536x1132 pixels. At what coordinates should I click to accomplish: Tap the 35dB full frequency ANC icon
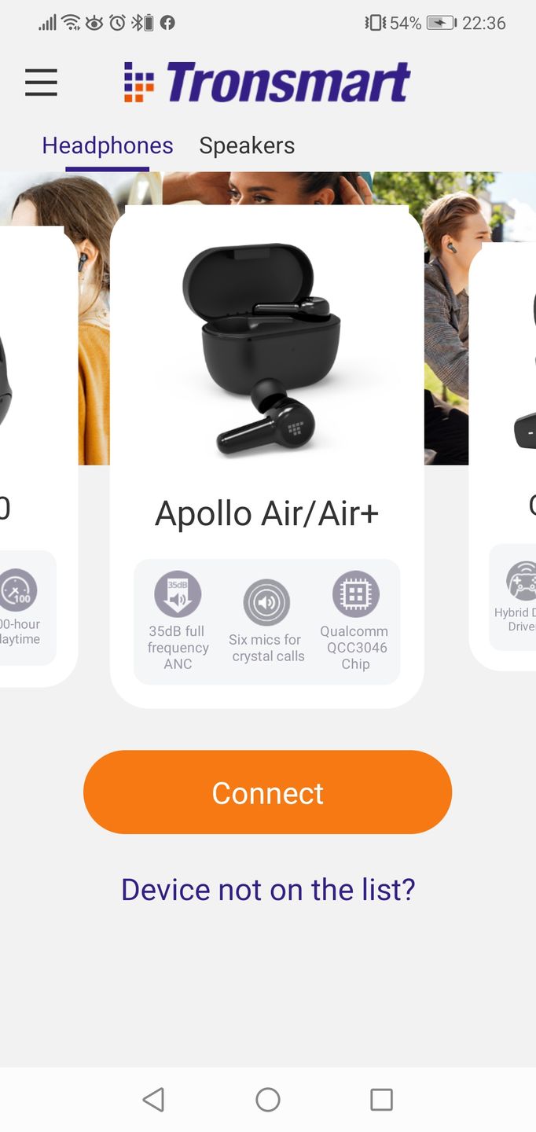pos(178,594)
